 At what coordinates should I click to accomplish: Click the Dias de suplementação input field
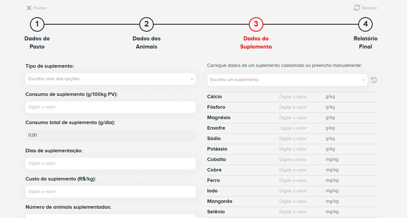pyautogui.click(x=110, y=163)
